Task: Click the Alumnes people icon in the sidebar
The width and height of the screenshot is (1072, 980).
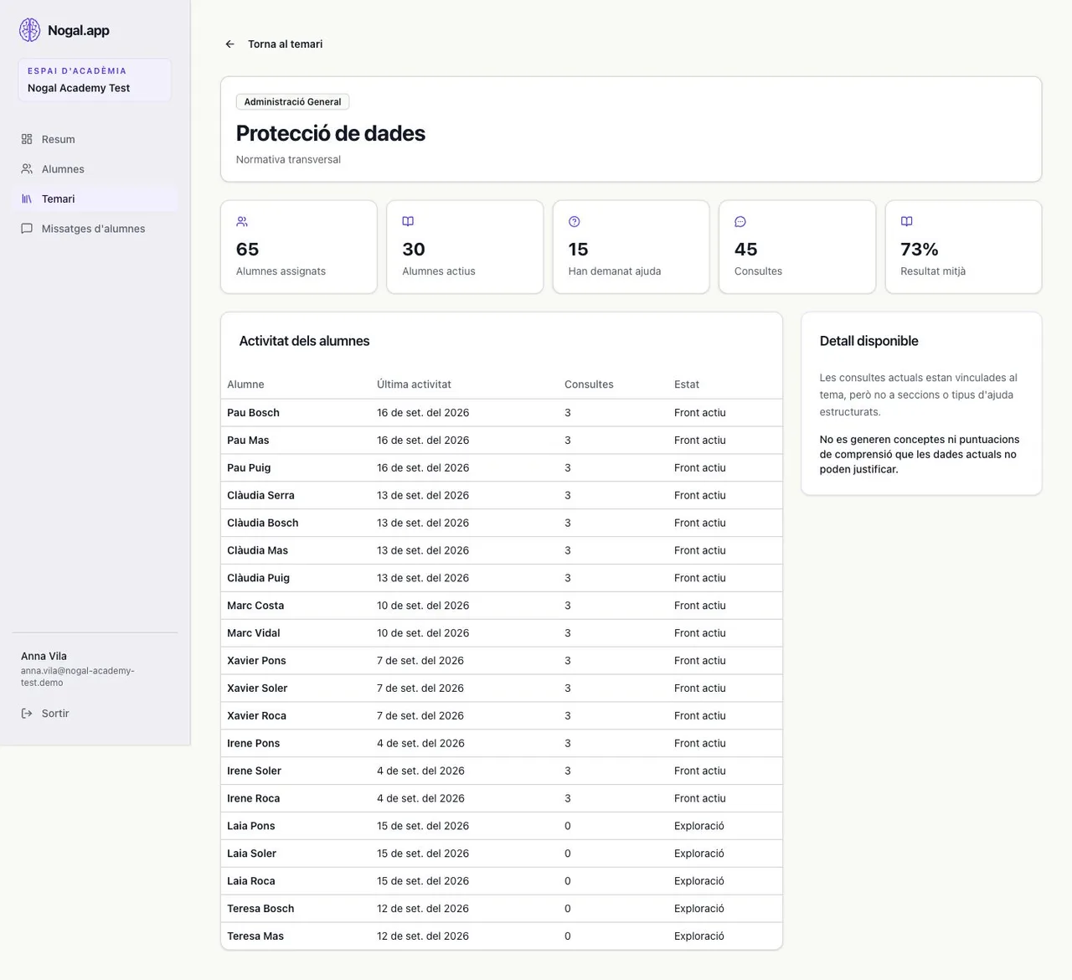Action: coord(27,169)
